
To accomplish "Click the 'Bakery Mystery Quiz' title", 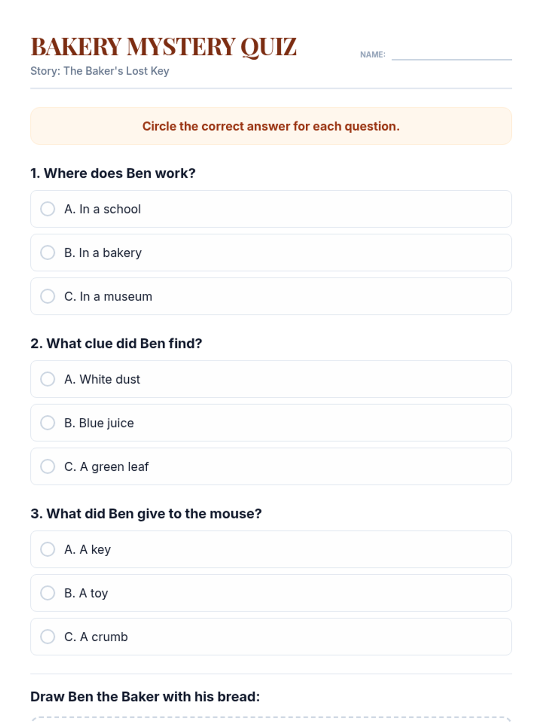I will [x=164, y=47].
